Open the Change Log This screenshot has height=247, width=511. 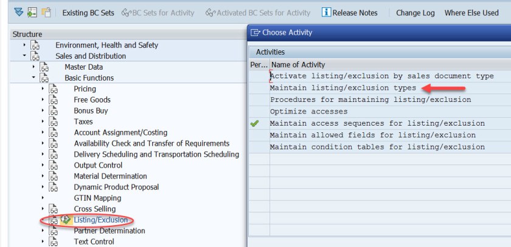click(415, 13)
